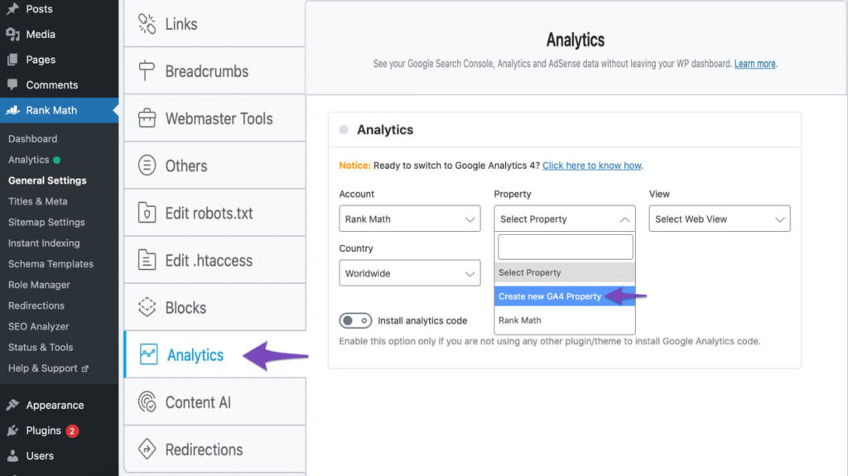Open General Settings submenu item
Screen dimensions: 848x476
[x=47, y=180]
